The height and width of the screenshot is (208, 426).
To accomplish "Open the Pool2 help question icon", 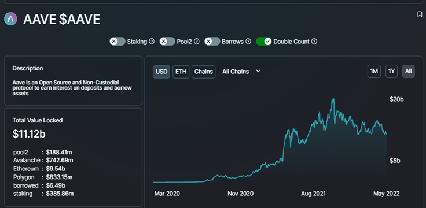I will tap(197, 42).
